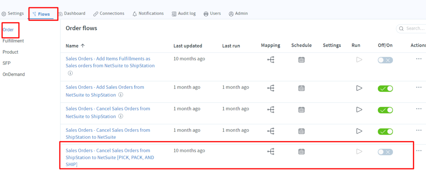Focus the Search flows field
This screenshot has width=426, height=170.
[x=412, y=28]
